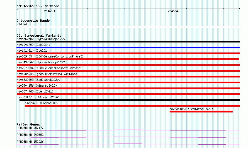Open the Cytogenetic Bands track title
Screen dimensions: 248x148
pyautogui.click(x=33, y=21)
